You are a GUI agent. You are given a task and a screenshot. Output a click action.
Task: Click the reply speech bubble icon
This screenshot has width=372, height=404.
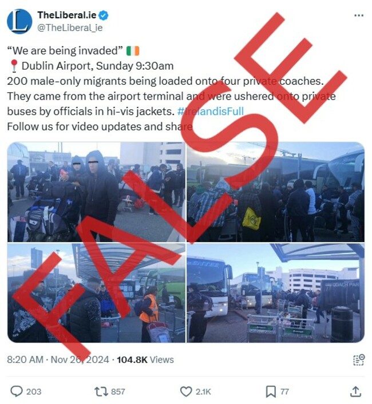click(17, 391)
